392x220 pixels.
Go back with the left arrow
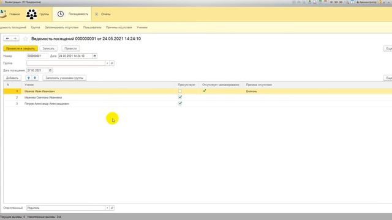(x=7, y=38)
